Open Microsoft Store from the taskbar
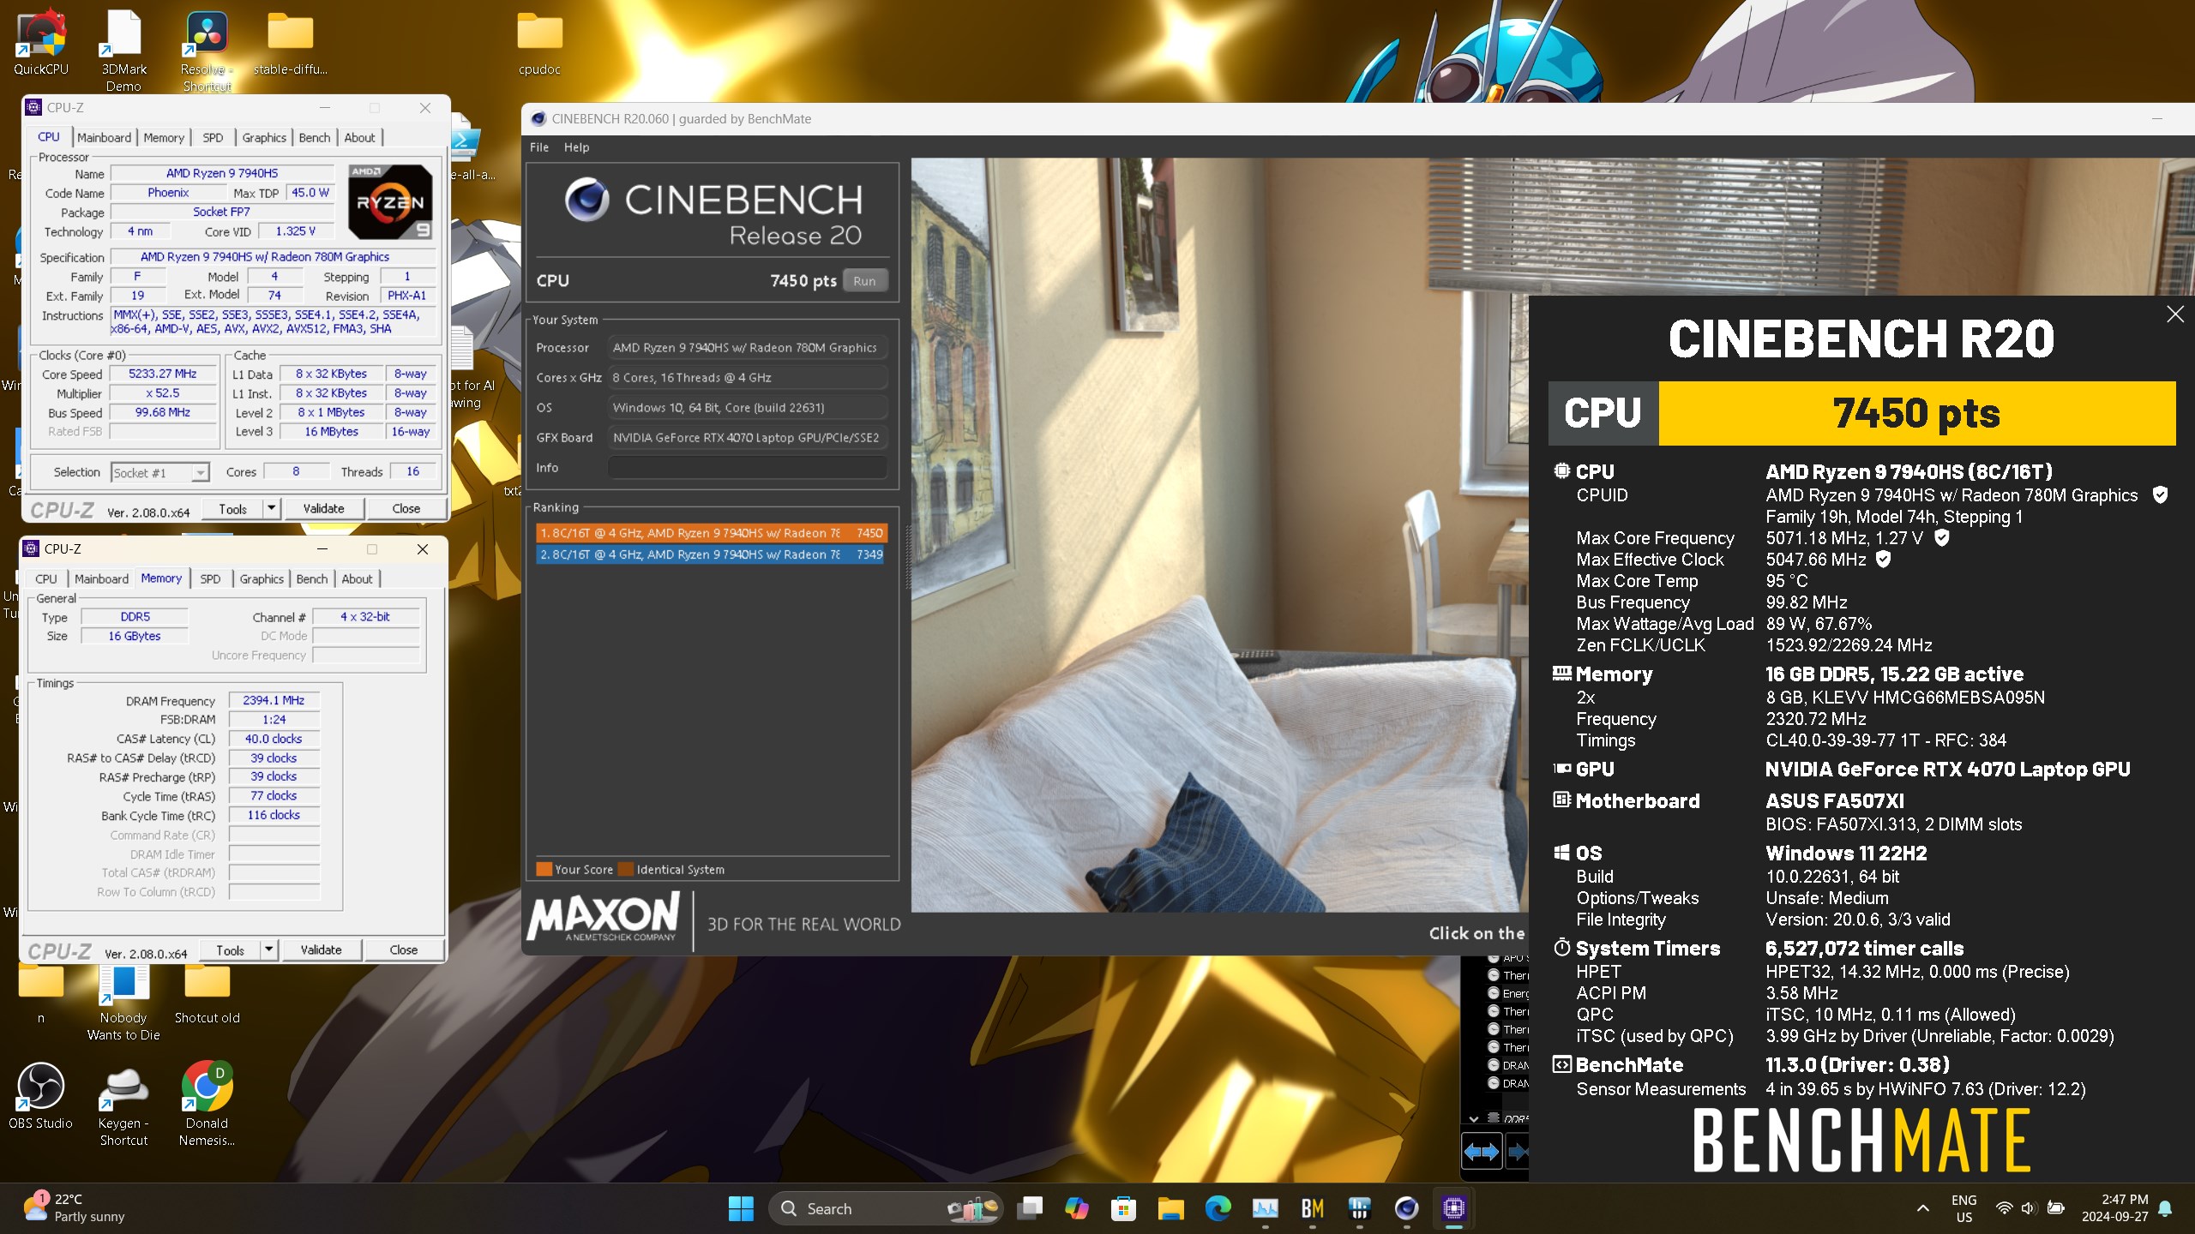 coord(1123,1208)
